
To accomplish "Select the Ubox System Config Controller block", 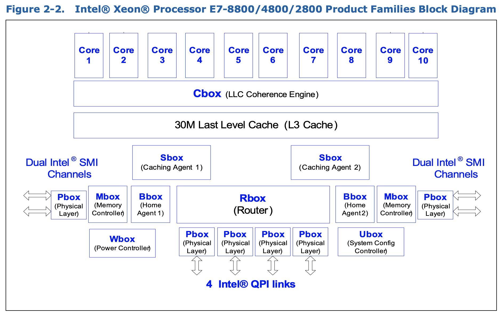I will [x=371, y=242].
